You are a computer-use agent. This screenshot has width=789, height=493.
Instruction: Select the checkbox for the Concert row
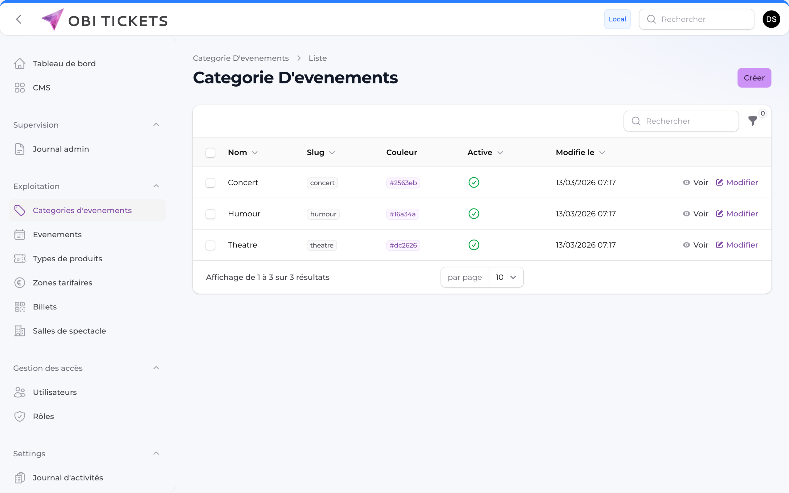pos(210,183)
